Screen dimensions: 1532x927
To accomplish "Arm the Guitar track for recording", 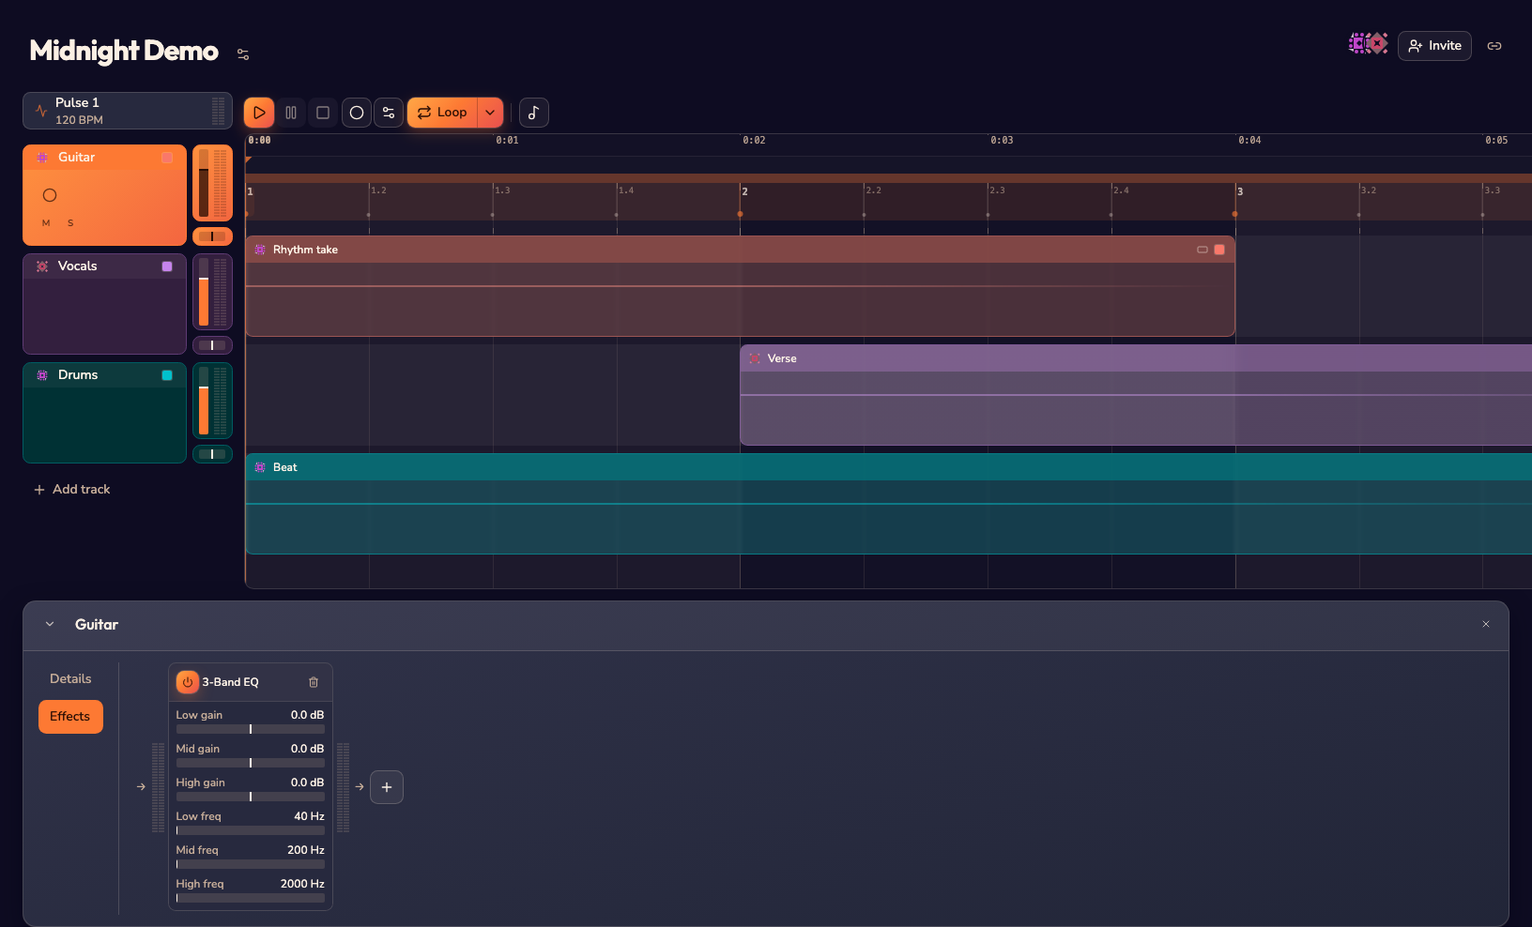I will [x=50, y=195].
